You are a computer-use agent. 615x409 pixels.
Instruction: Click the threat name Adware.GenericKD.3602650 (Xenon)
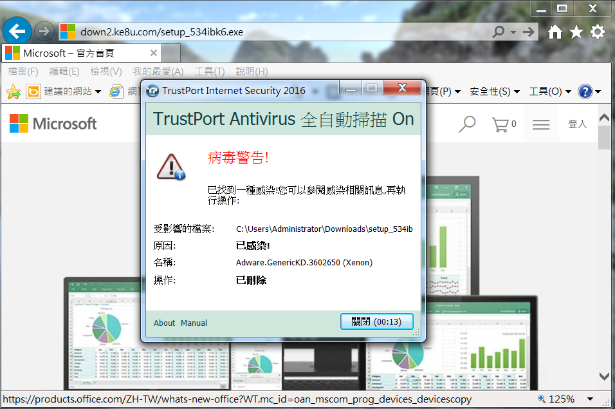tap(304, 263)
